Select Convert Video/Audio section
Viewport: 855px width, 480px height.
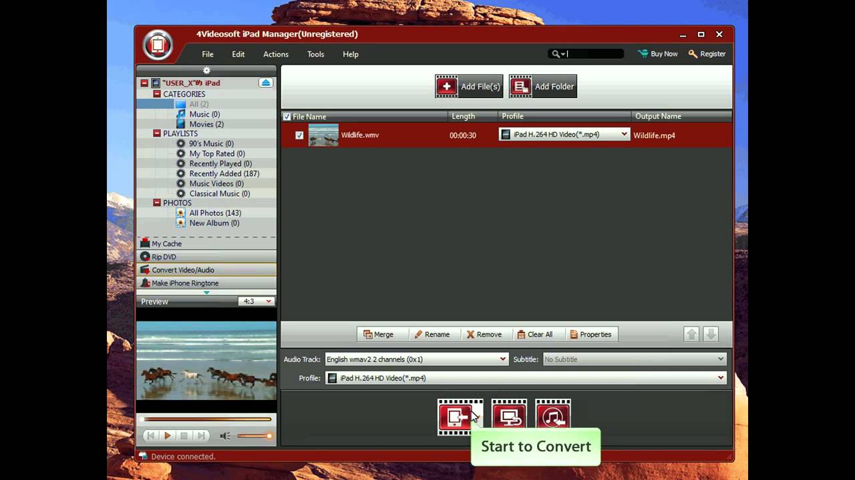[206, 269]
